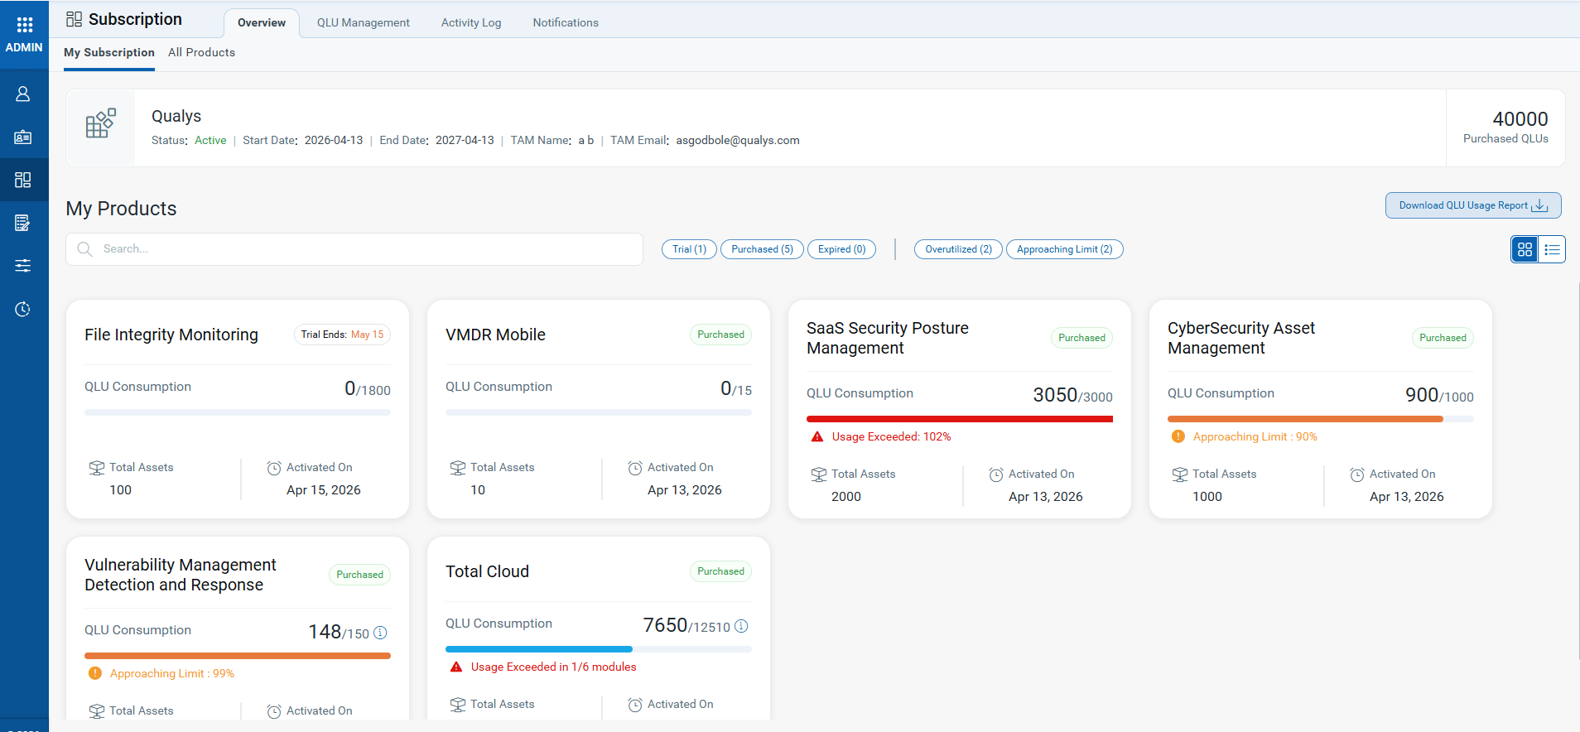
Task: Open the settings sliders sidebar icon
Action: (23, 266)
